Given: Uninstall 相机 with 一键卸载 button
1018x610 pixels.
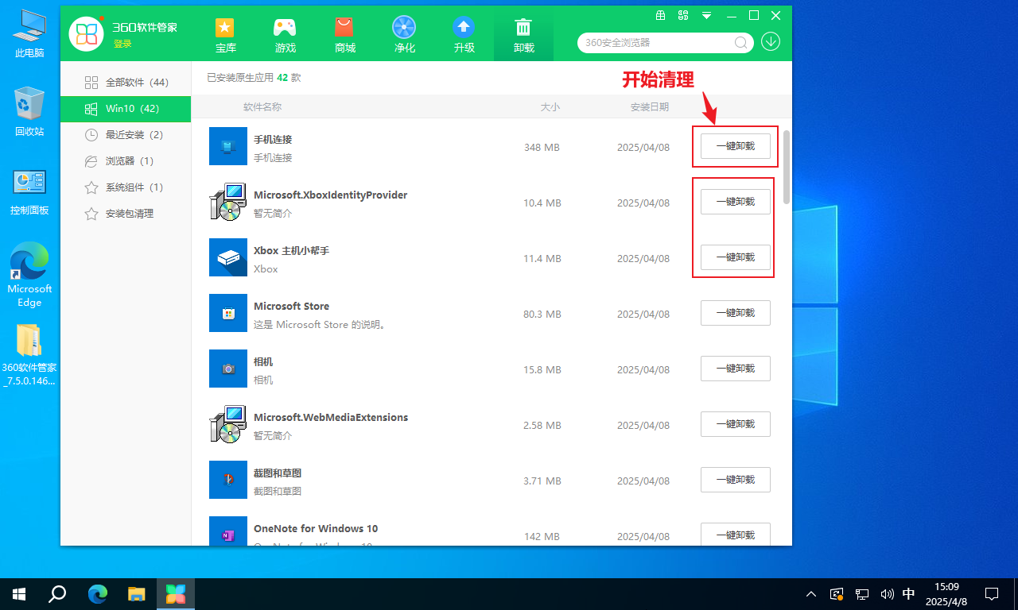Looking at the screenshot, I should point(736,369).
